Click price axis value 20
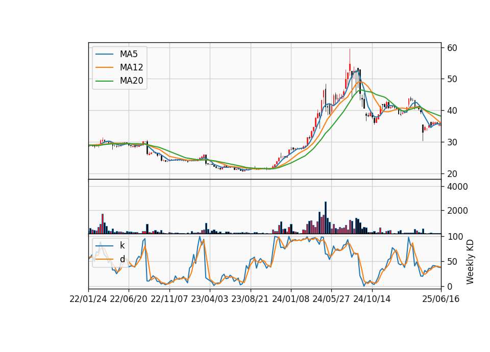The height and width of the screenshot is (352, 490). tap(452, 173)
